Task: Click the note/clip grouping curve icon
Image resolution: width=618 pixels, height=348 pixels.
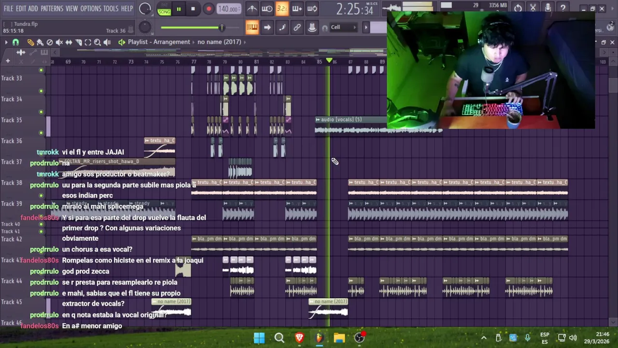Action: (282, 27)
